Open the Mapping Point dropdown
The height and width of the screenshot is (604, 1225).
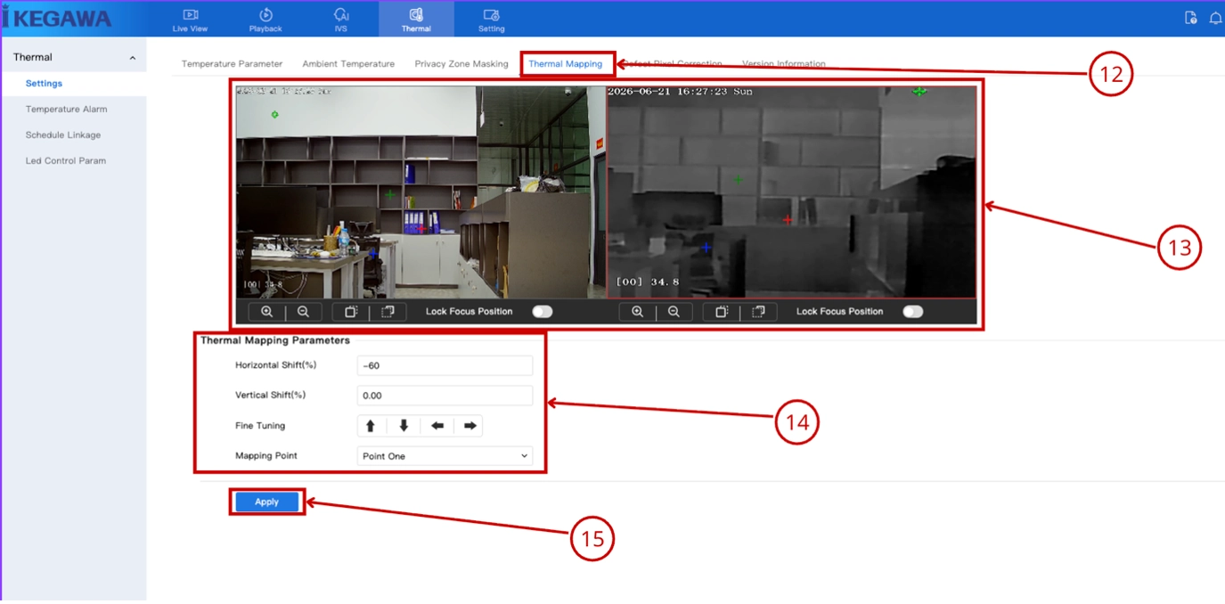[445, 456]
